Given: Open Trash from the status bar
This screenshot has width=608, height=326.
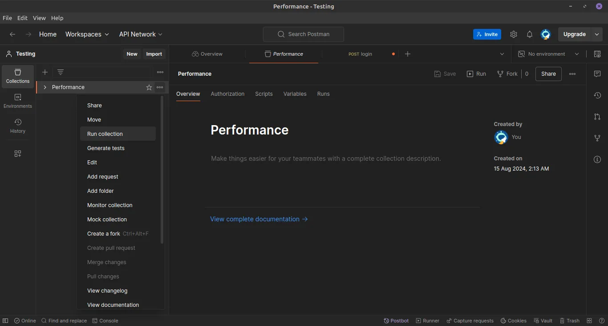Looking at the screenshot, I should pos(569,321).
